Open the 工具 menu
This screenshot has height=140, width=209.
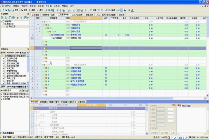pyautogui.click(x=57, y=6)
